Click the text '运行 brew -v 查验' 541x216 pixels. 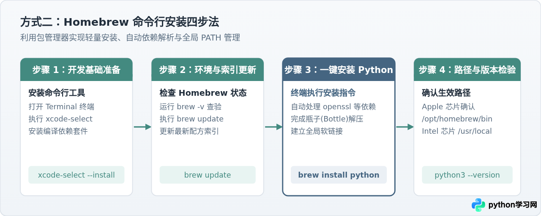tap(191, 106)
